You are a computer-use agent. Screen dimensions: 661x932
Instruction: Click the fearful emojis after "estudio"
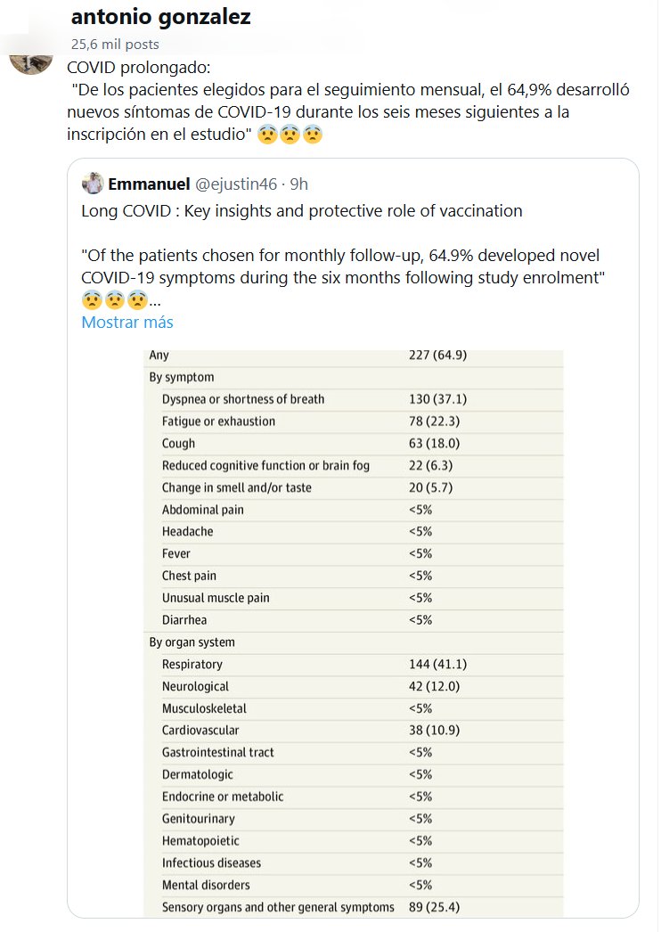[289, 135]
